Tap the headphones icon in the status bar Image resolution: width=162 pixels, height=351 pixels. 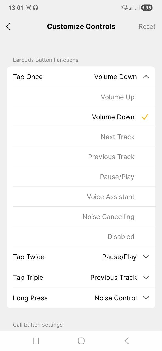[x=35, y=8]
